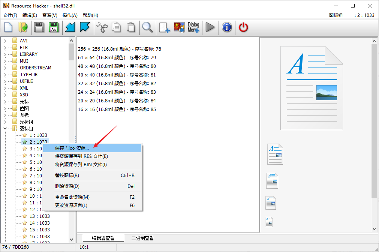Expand the 位图 folder node
Viewport: 379px width, 252px height.
(5, 108)
